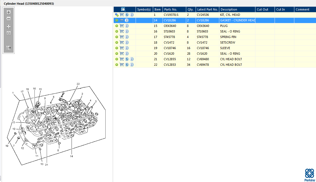Click supersession S icon for item 1

(x=127, y=15)
